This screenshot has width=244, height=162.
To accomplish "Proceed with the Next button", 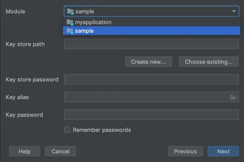I will (x=223, y=151).
